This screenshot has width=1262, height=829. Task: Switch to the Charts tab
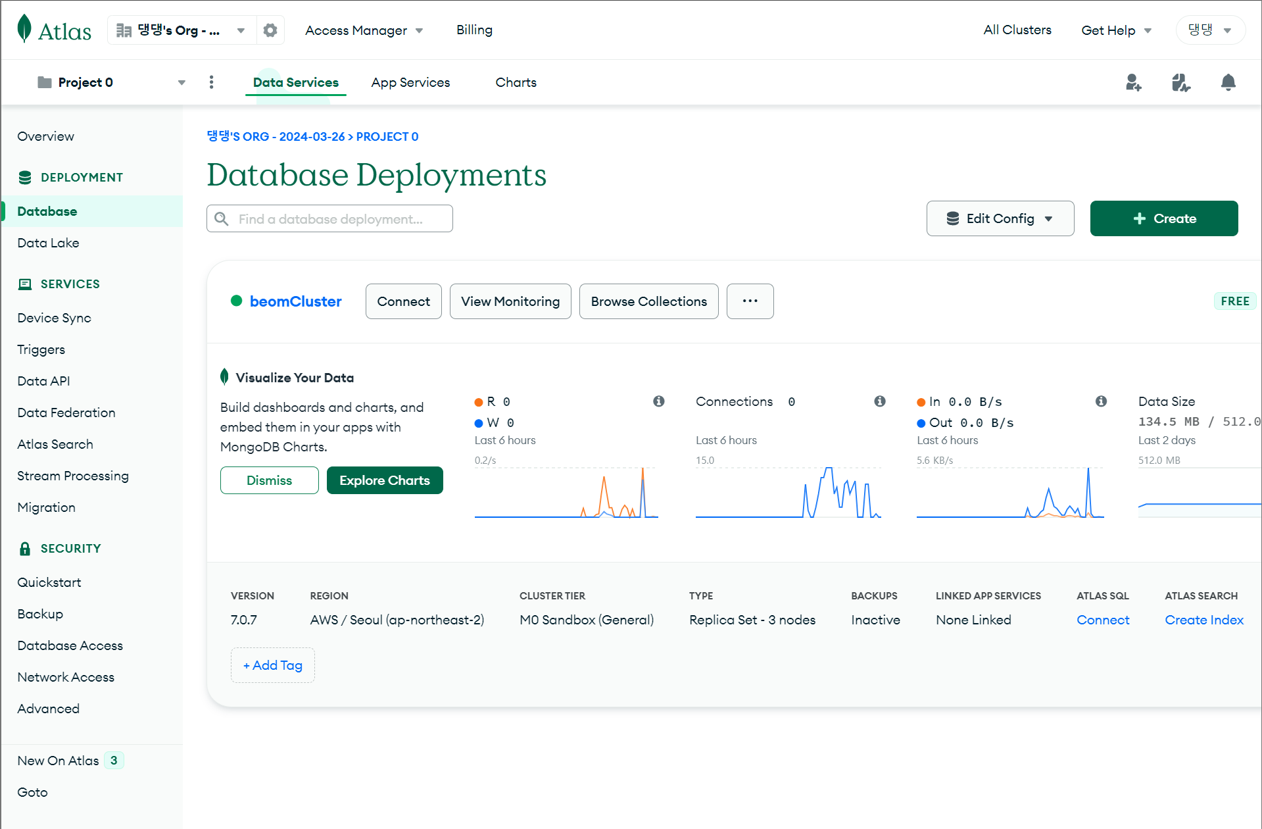point(516,82)
